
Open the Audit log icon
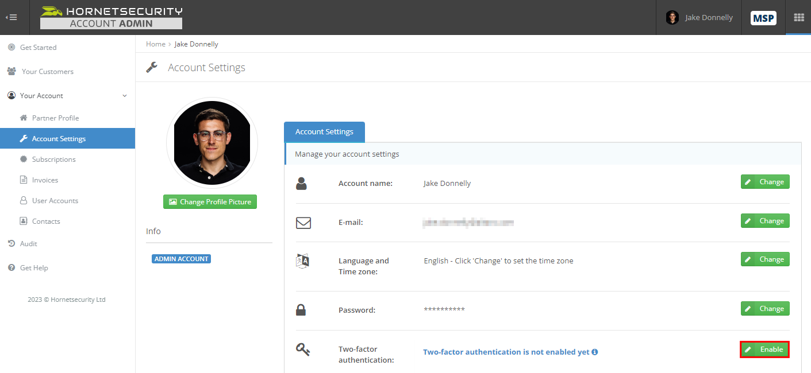click(x=29, y=243)
